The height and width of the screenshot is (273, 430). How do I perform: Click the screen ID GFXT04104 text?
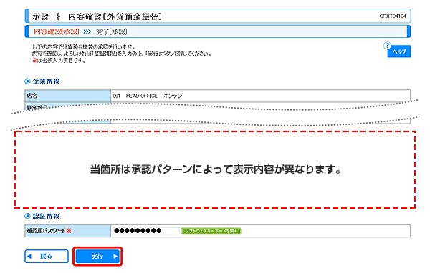[393, 16]
